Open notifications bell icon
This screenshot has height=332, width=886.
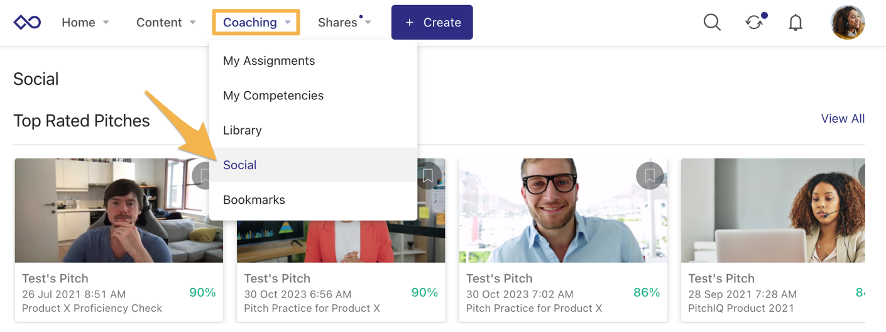[796, 23]
